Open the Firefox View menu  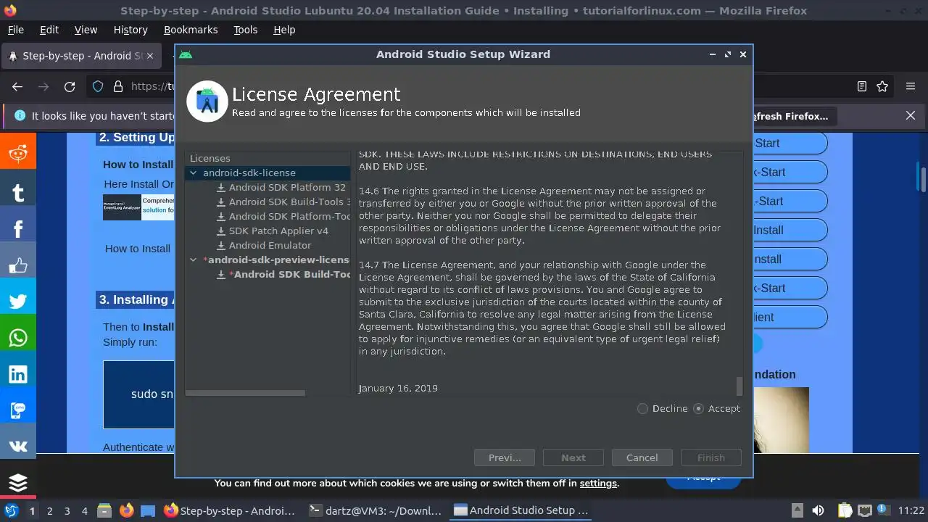point(86,30)
